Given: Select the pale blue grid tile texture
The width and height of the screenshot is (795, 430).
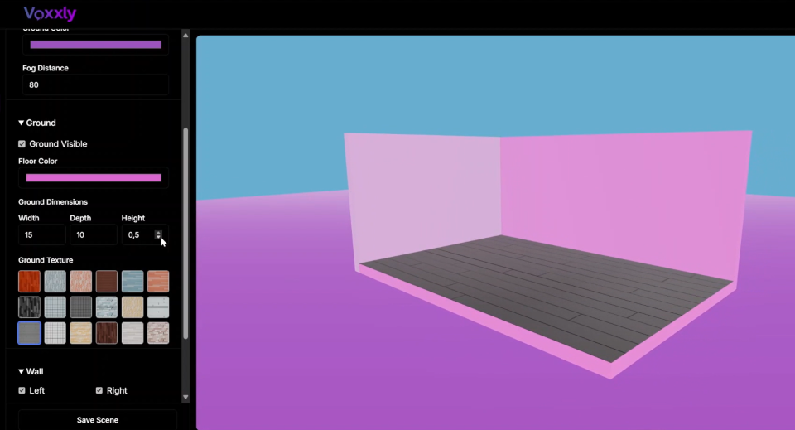Looking at the screenshot, I should [x=55, y=307].
